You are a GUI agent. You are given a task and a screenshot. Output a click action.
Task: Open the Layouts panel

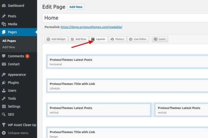(98, 39)
